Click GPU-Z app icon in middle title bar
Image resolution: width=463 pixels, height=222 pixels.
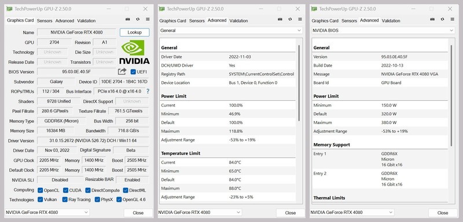click(x=162, y=9)
